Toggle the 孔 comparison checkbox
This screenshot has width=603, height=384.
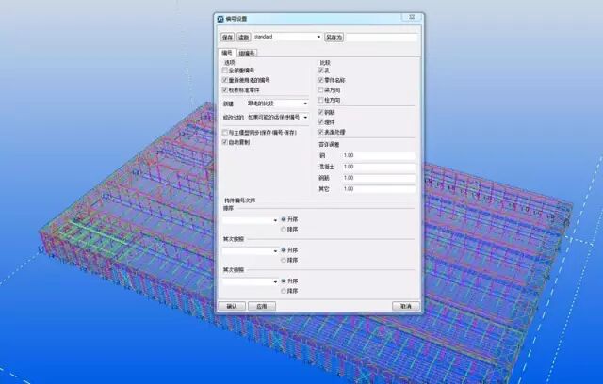(x=320, y=71)
